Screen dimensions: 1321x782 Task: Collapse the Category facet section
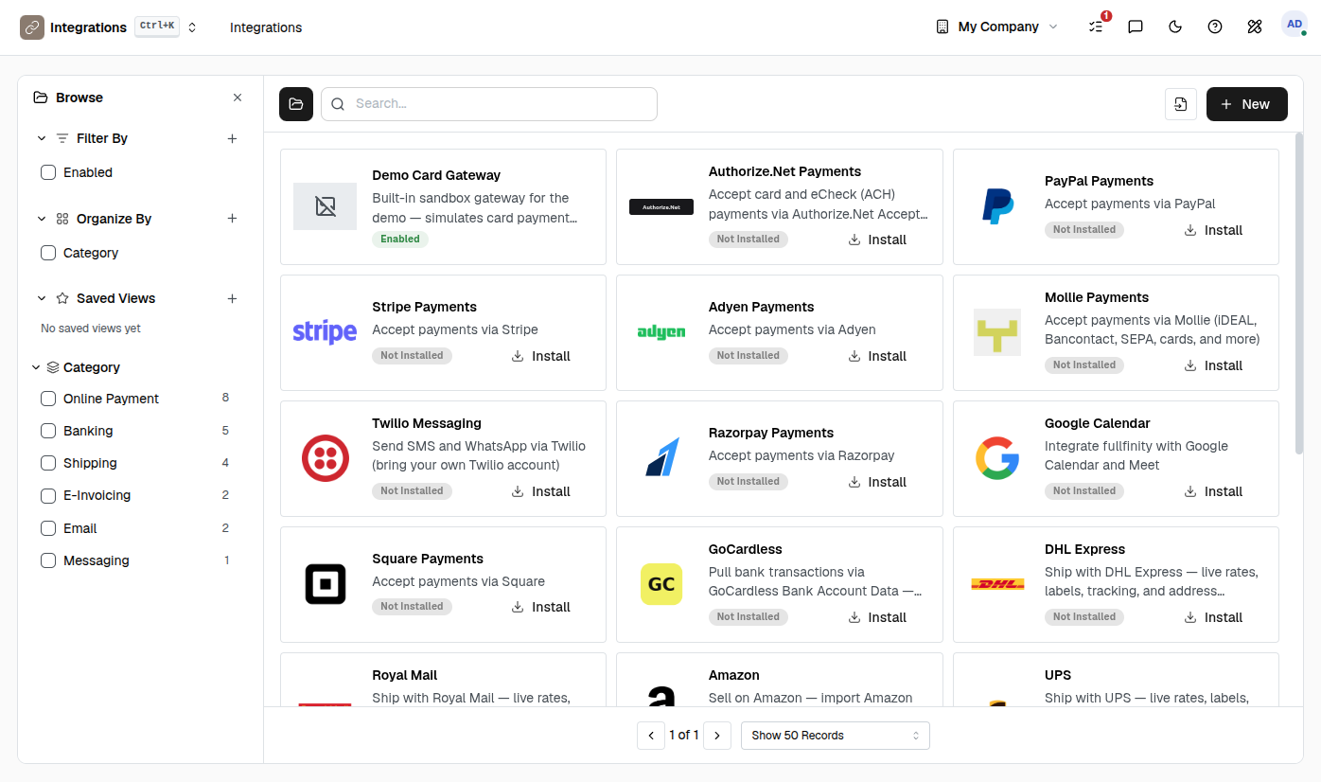click(36, 367)
